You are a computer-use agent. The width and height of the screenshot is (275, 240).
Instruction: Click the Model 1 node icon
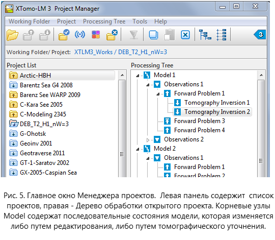(147, 75)
